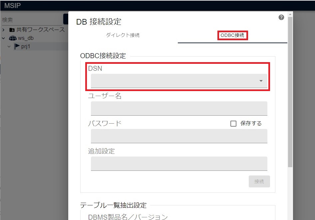The width and height of the screenshot is (315, 220).
Task: Select prj1 project in the tree
Action: pyautogui.click(x=26, y=47)
